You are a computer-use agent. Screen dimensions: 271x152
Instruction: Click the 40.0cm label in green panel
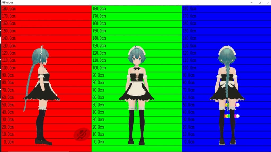[x=98, y=112]
